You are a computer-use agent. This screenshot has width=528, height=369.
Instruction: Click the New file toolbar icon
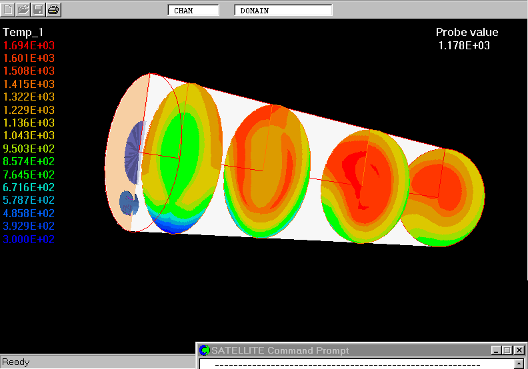click(x=9, y=9)
